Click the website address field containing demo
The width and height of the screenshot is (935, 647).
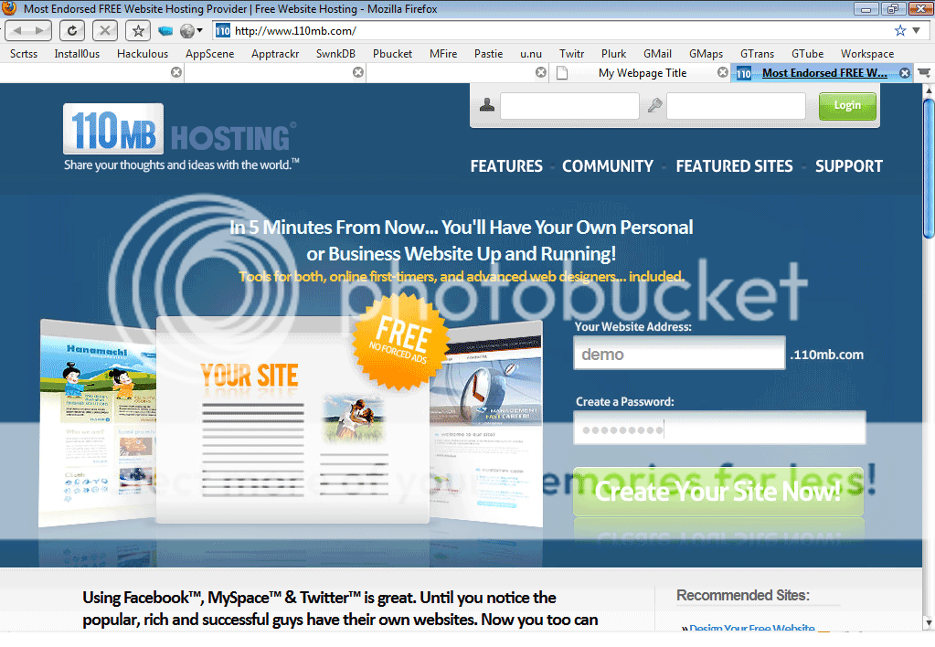[679, 353]
